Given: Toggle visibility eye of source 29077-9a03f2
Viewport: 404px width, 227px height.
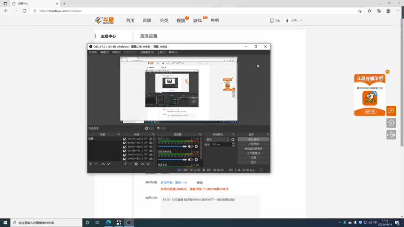Looking at the screenshot, I should click(146, 155).
